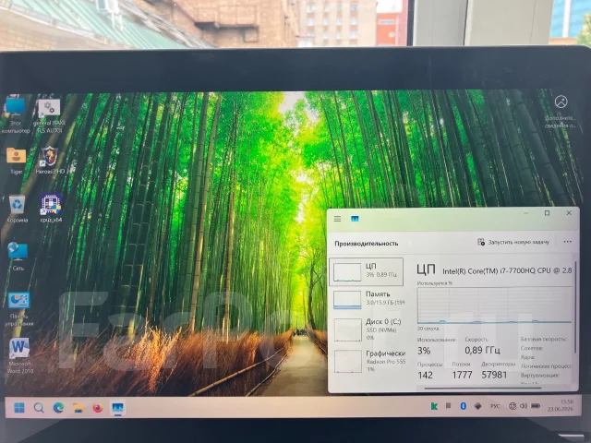This screenshot has height=443, width=591.
Task: Click the wallpaper info icon at top right
Action: pyautogui.click(x=561, y=102)
